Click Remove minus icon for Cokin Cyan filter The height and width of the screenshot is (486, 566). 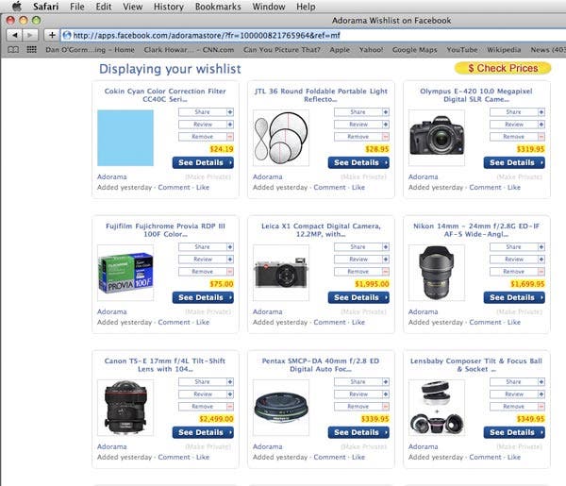click(x=230, y=137)
